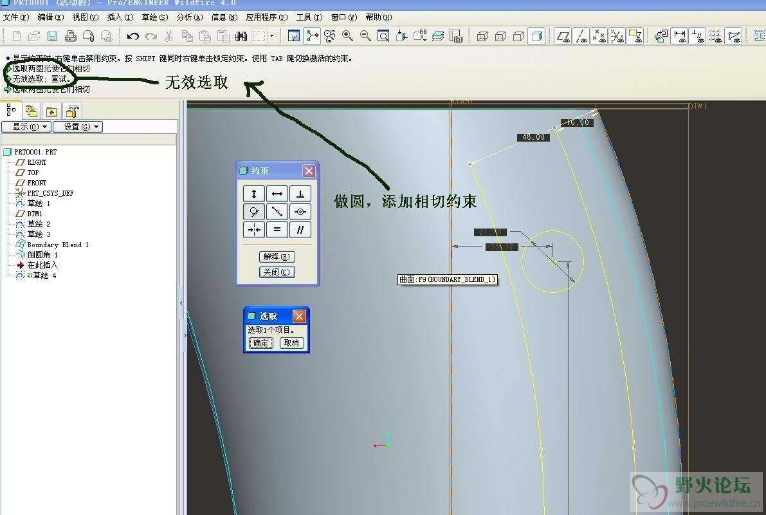Open the View Manager icon

tap(456, 36)
